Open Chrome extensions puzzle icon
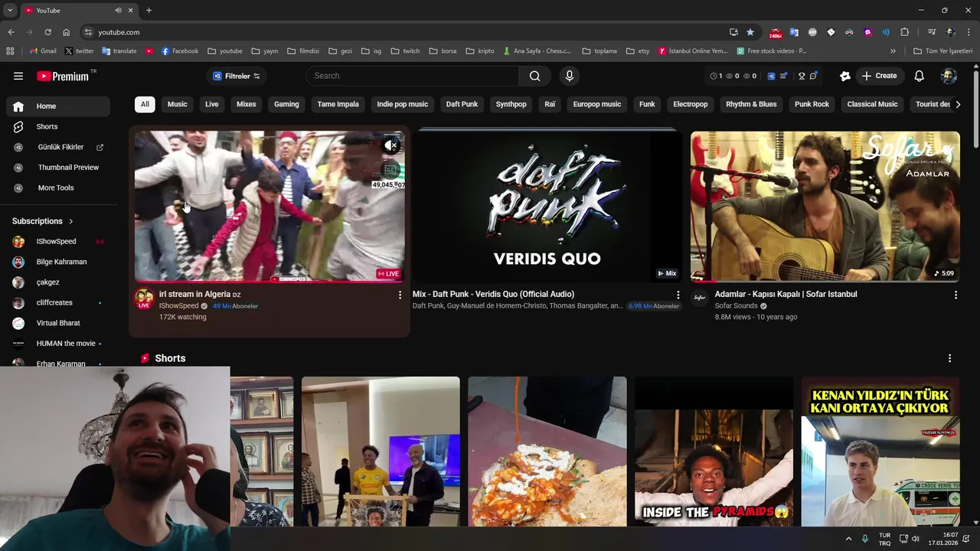The width and height of the screenshot is (980, 551). [904, 32]
